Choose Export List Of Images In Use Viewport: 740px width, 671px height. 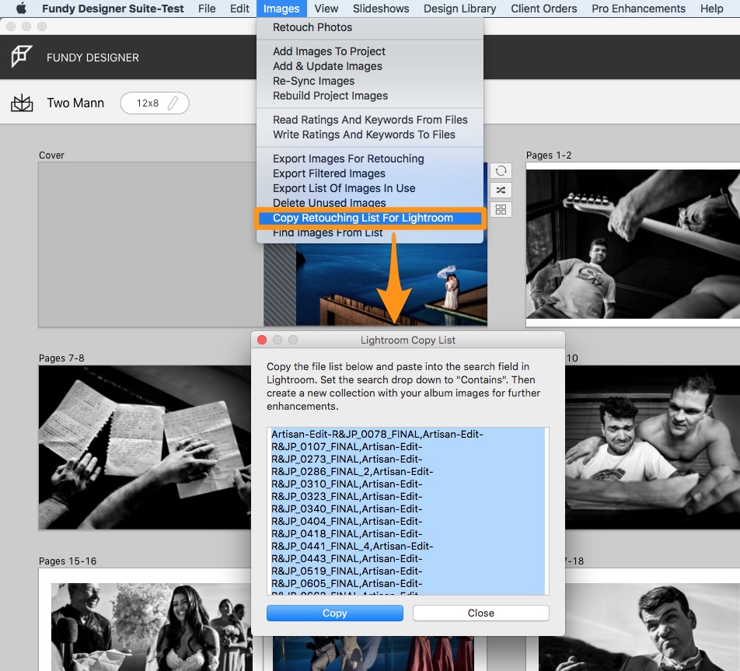click(370, 188)
